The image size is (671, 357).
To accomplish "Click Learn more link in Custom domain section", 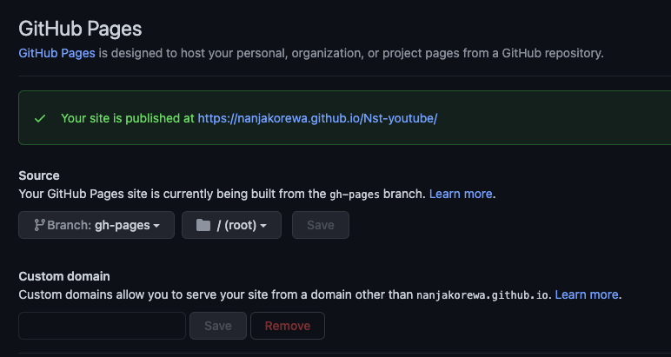I will click(587, 294).
